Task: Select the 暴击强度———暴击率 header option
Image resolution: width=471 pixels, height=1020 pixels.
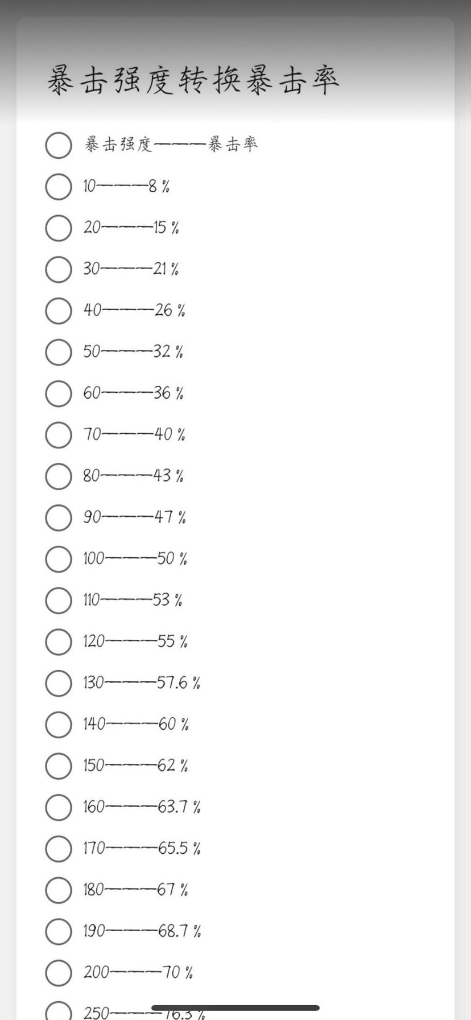Action: pos(59,145)
